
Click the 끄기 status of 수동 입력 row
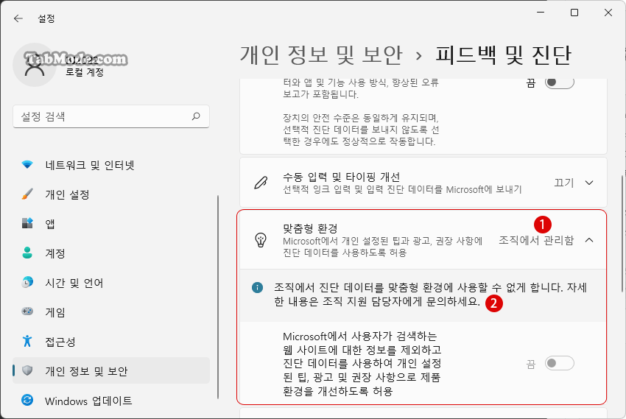[563, 183]
